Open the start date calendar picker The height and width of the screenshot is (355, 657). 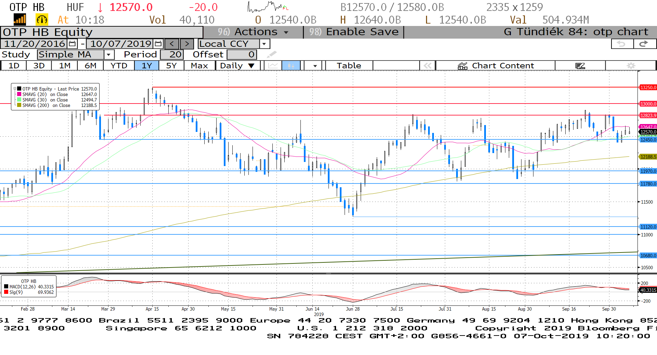72,44
